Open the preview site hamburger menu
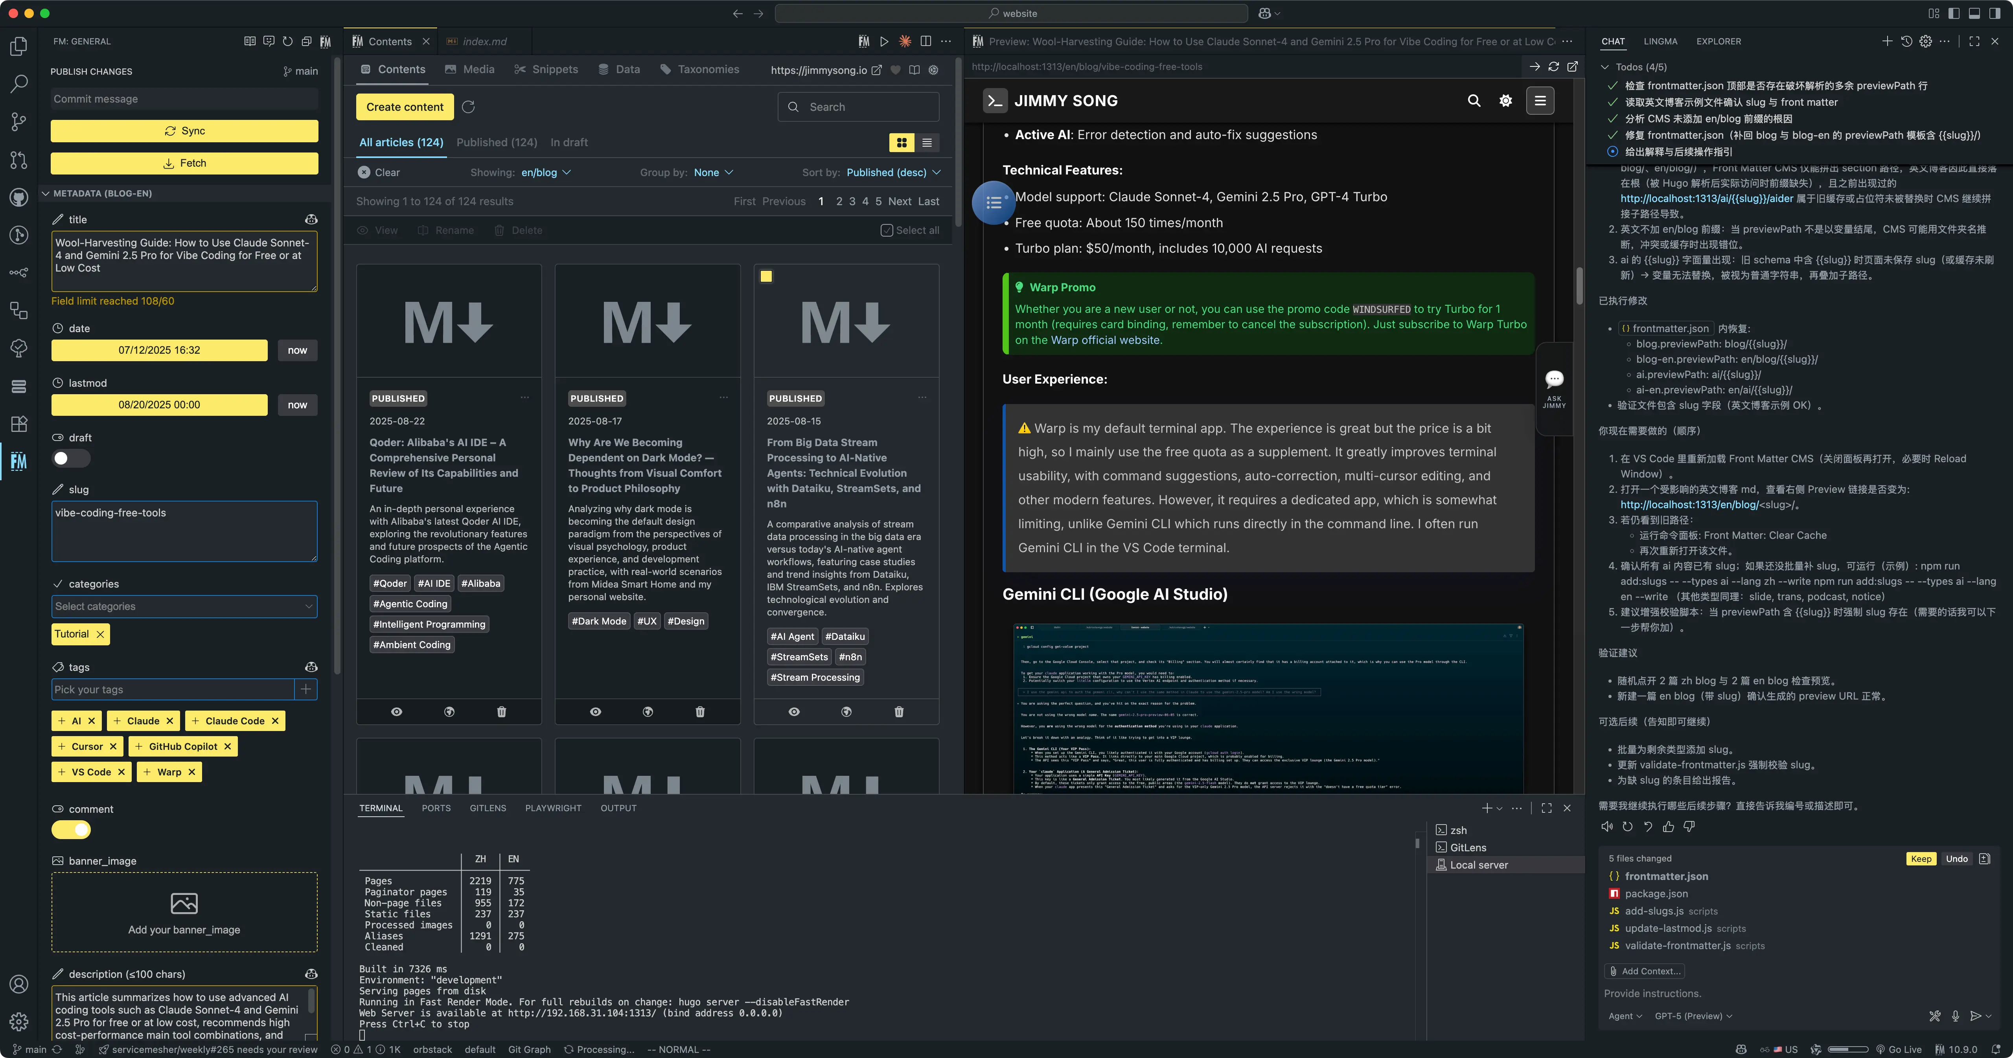The image size is (2013, 1058). (x=1540, y=101)
